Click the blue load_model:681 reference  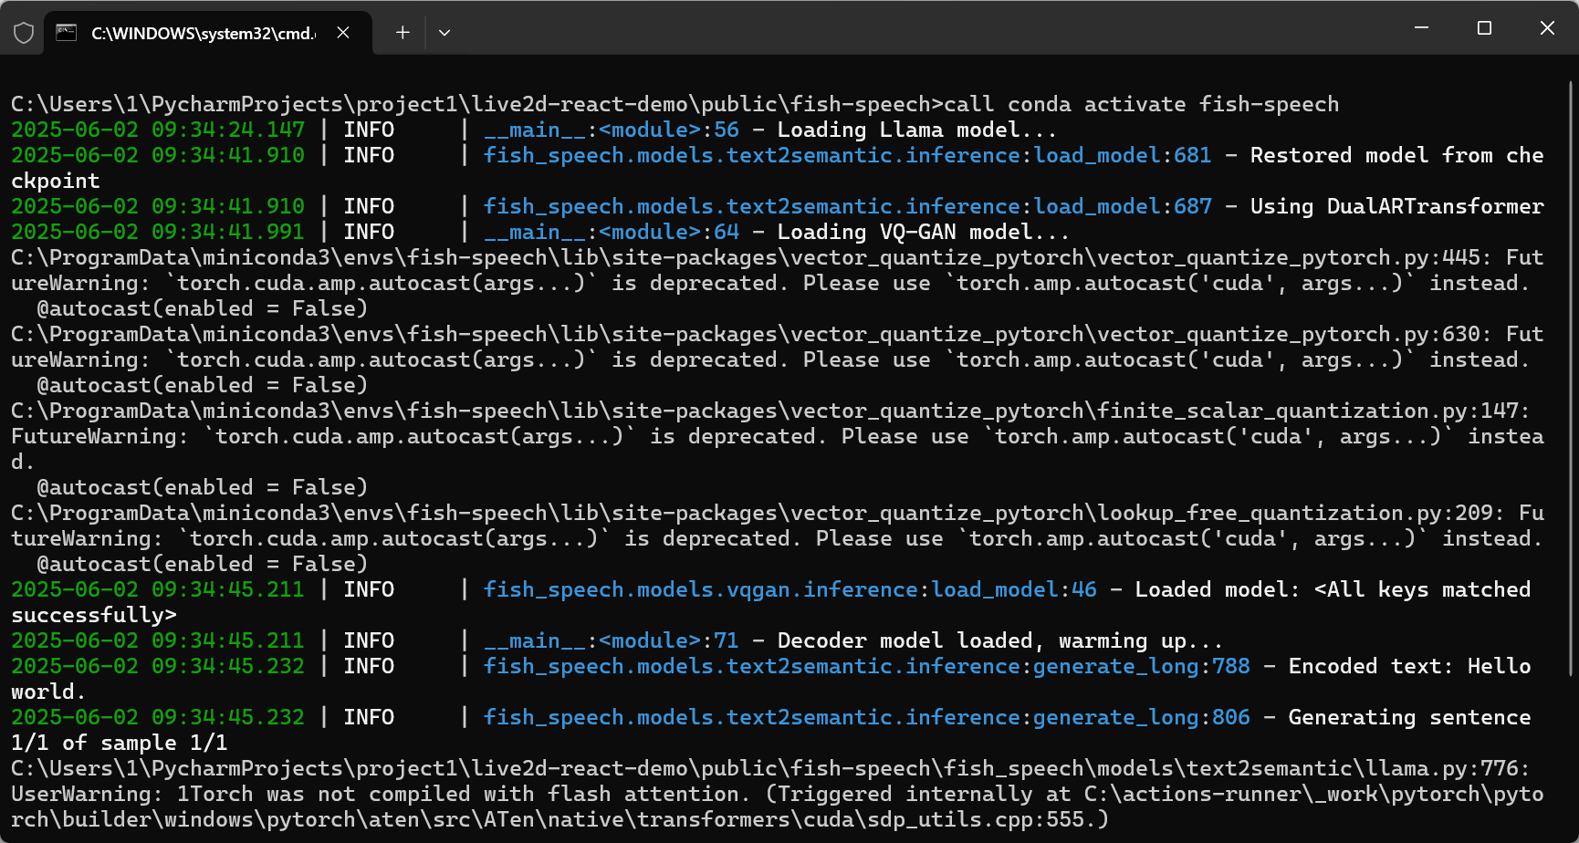pyautogui.click(x=1121, y=155)
